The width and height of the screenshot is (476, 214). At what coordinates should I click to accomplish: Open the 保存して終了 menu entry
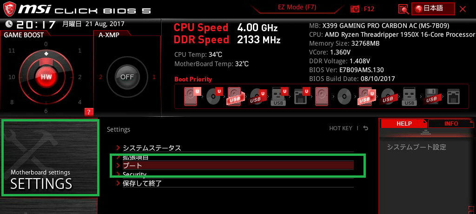(x=235, y=183)
